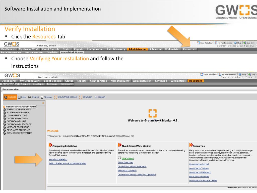Open Support in the Documentation toolbar
Screen dimensions: 257x193
coord(100,97)
